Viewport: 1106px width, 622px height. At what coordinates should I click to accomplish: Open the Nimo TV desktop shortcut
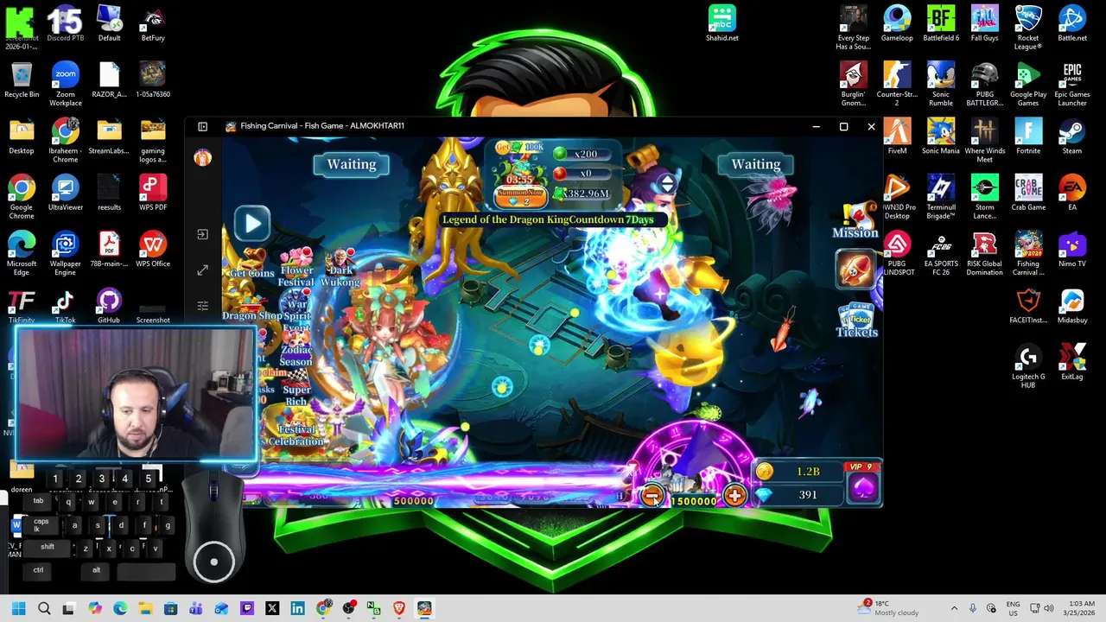(1072, 250)
